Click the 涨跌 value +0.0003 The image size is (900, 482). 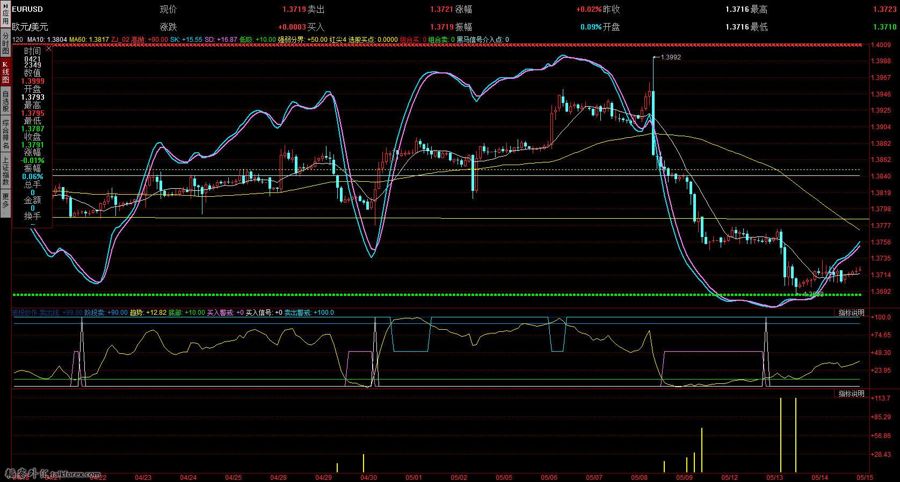coord(292,27)
